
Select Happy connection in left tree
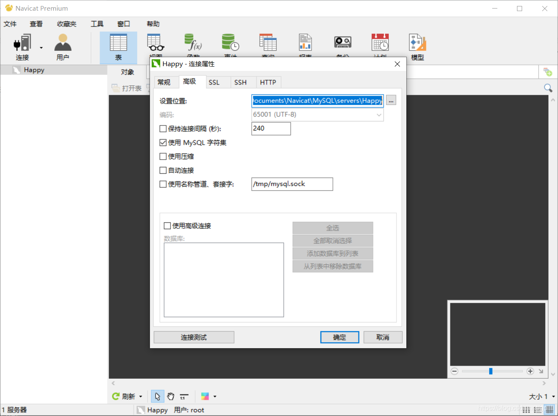point(54,70)
